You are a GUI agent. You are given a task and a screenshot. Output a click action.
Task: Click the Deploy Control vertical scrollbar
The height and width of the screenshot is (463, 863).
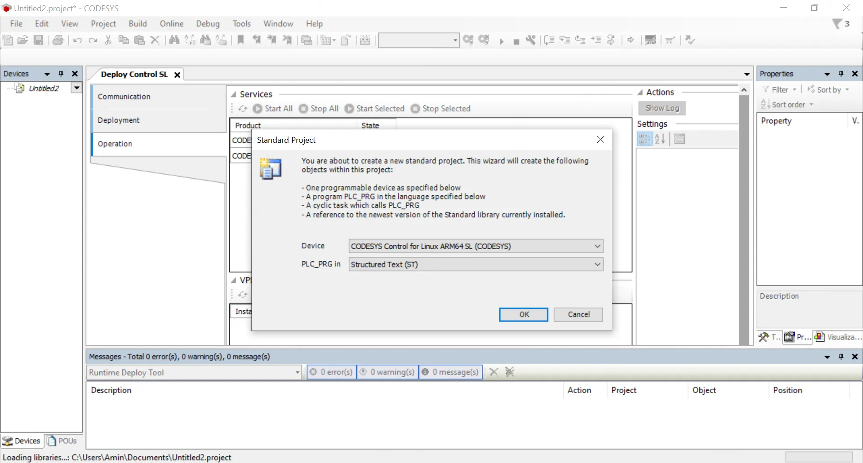(x=744, y=216)
